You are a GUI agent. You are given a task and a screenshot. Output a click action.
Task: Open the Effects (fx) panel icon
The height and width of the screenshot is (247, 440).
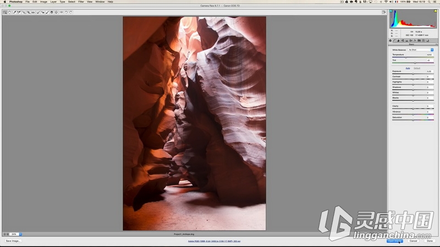coord(415,41)
